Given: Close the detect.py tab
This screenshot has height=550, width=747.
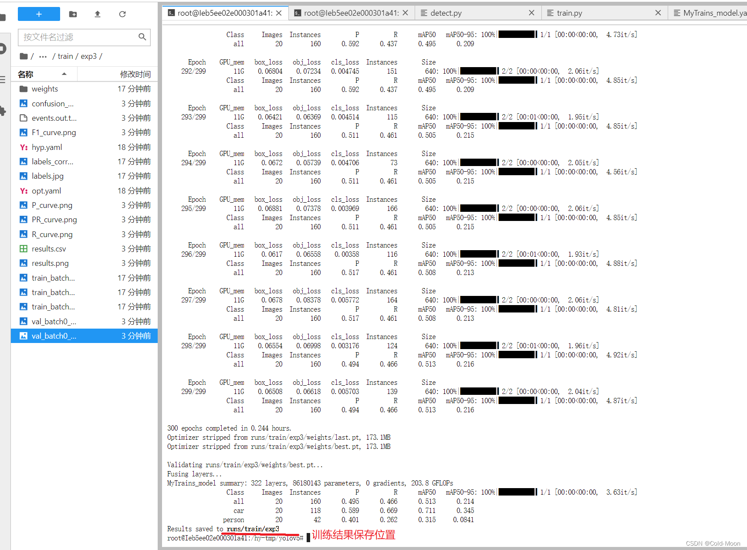Looking at the screenshot, I should 531,13.
